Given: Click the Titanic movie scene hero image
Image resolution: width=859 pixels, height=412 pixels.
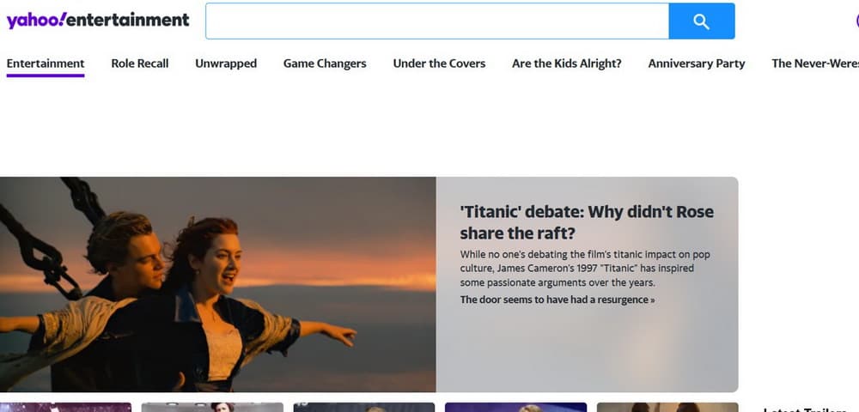Looking at the screenshot, I should click(217, 284).
